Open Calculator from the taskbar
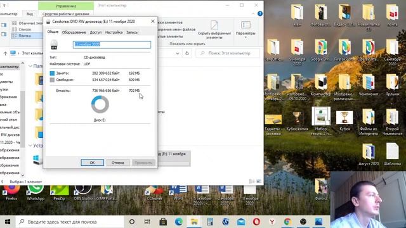Image resolution: width=406 pixels, height=228 pixels. coord(210,222)
